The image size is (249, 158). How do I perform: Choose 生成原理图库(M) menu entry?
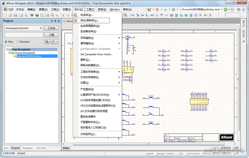[97, 26]
